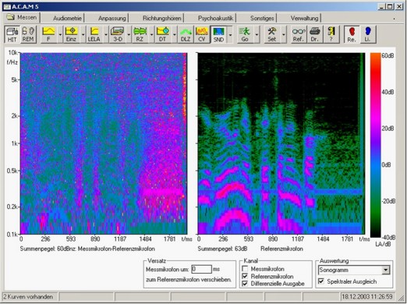Activate the SND sonogram tool
Viewport: 407px width, 304px height.
pos(218,34)
